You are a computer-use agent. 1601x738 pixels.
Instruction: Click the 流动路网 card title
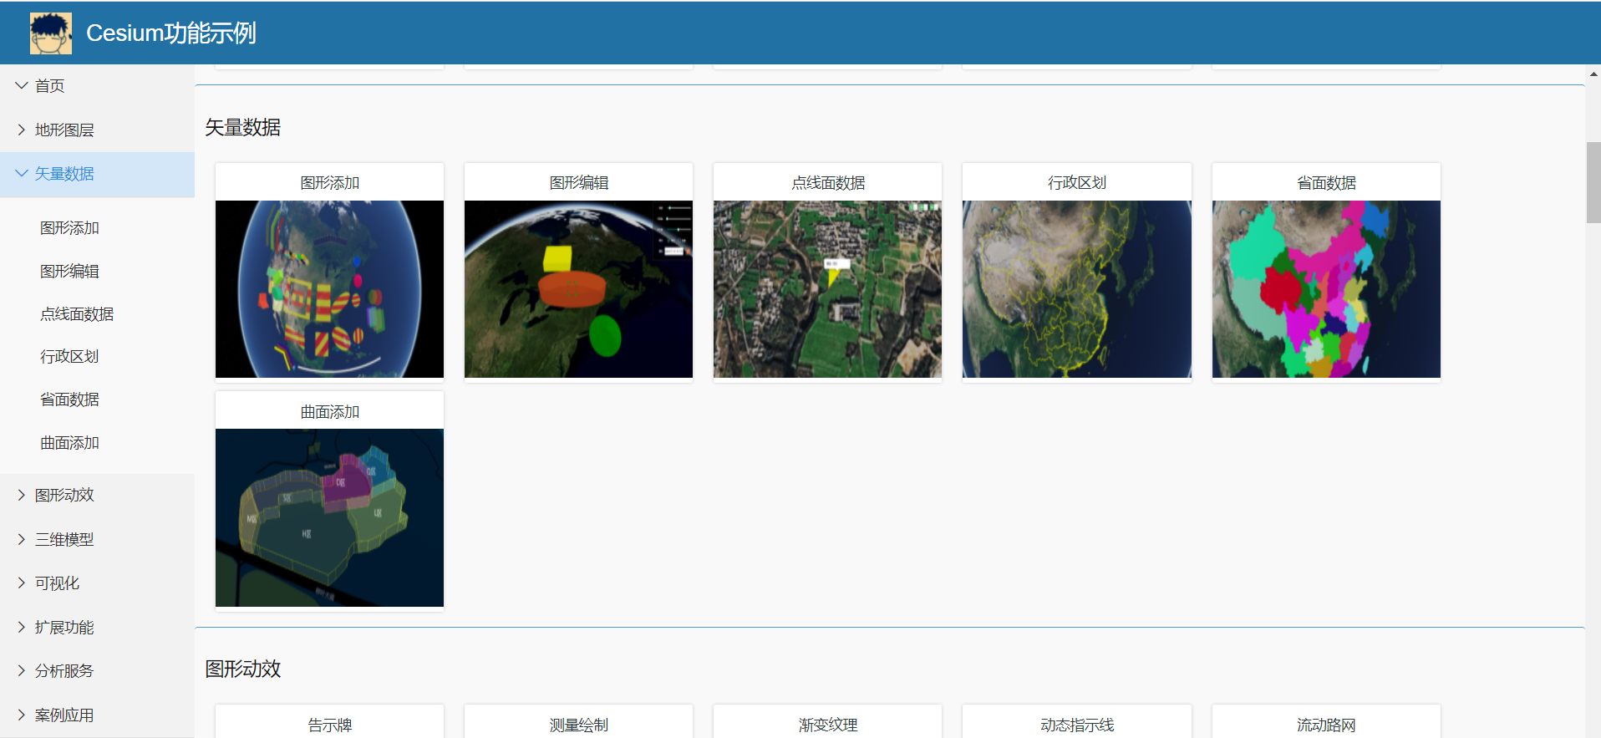click(x=1326, y=725)
